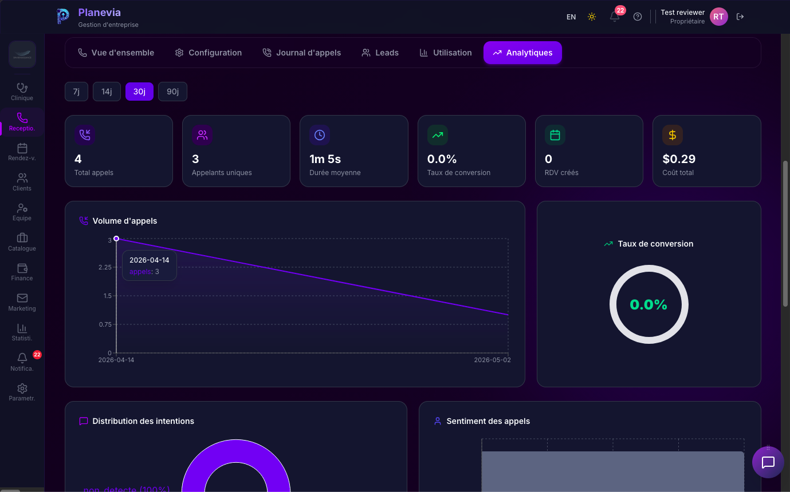Screen dimensions: 790x492
Task: Open the RT user avatar
Action: pyautogui.click(x=718, y=17)
